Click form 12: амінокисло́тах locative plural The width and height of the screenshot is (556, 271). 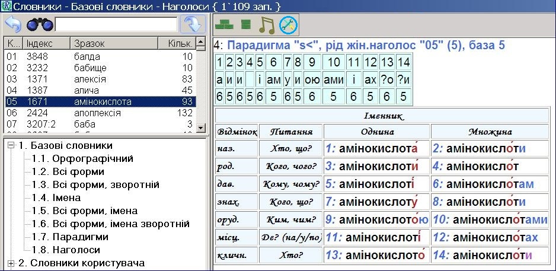coord(490,237)
